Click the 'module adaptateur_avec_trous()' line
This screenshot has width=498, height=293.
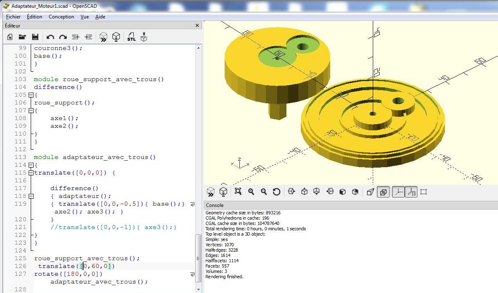[x=95, y=157]
